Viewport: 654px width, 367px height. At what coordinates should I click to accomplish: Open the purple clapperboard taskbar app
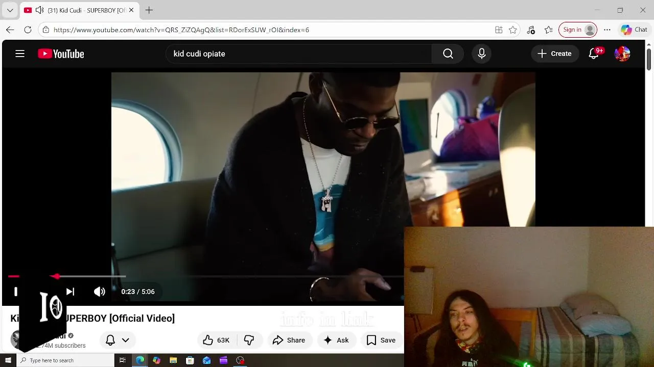point(223,360)
